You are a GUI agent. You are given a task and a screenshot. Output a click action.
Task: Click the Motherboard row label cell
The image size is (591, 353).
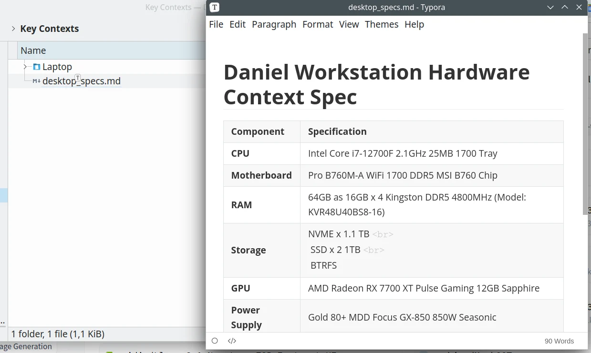pos(262,176)
